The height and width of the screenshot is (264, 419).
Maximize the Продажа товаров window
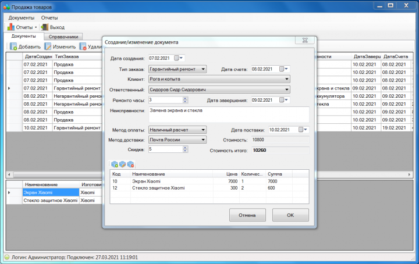(390, 5)
